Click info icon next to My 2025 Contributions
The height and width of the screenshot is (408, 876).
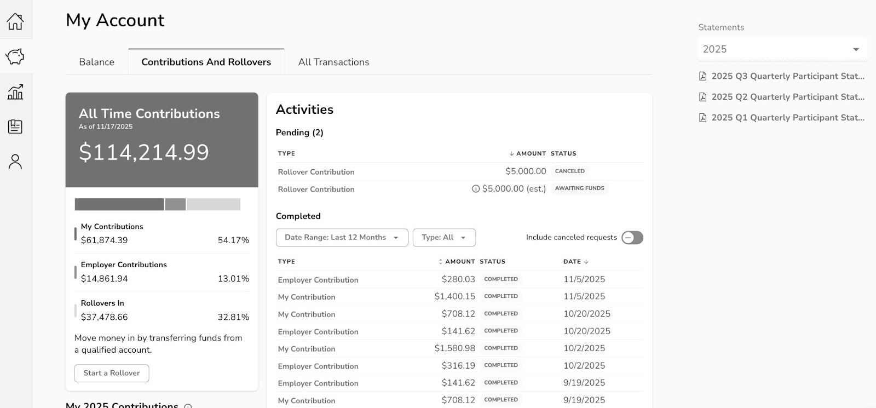point(188,406)
